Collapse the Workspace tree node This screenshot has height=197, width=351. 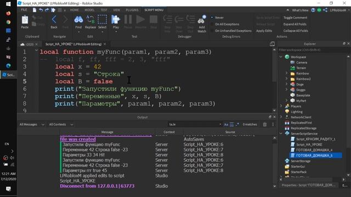coord(281,57)
